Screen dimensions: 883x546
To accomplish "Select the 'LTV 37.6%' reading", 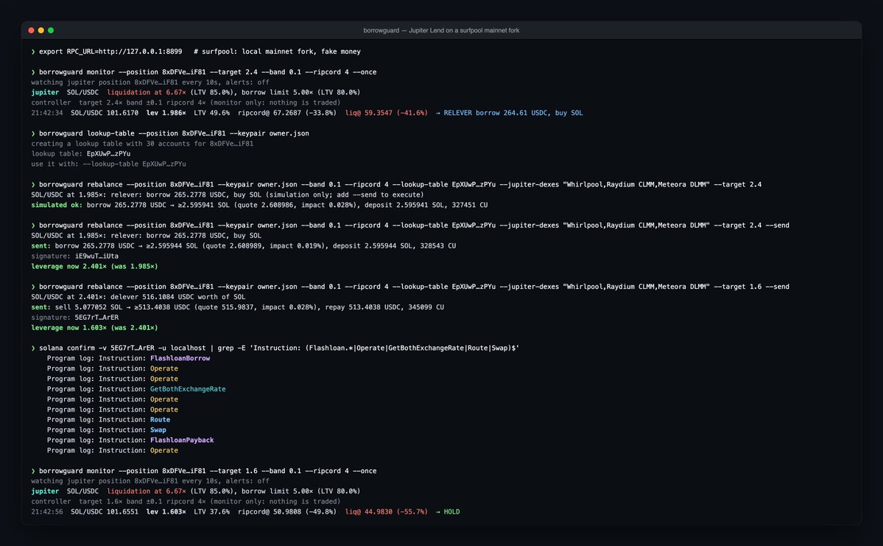I will pyautogui.click(x=212, y=511).
